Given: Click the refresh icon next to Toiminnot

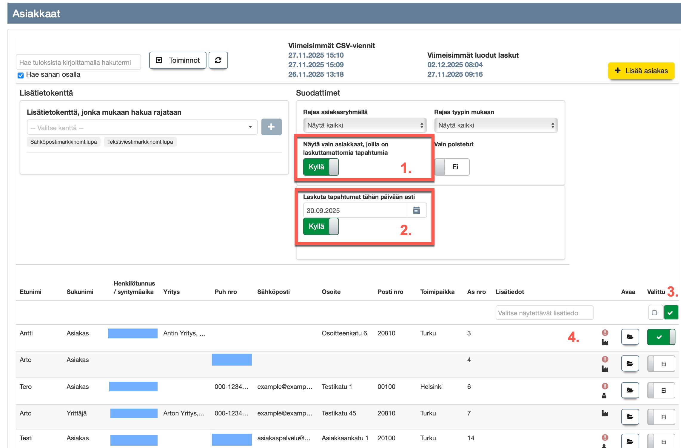Looking at the screenshot, I should 218,60.
